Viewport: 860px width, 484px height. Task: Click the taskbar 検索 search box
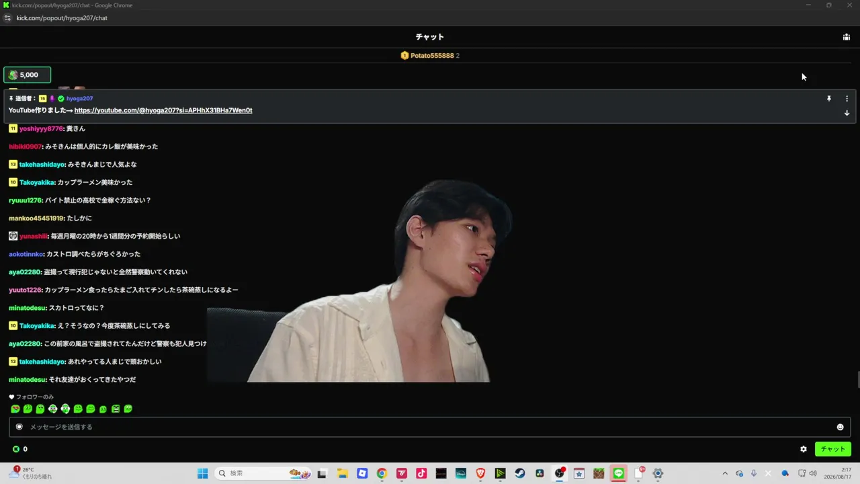[x=263, y=473]
